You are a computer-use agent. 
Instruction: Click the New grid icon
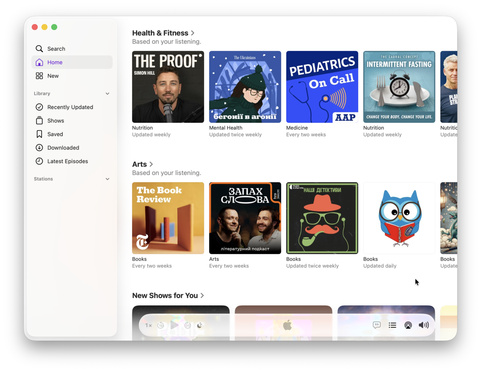pos(39,76)
